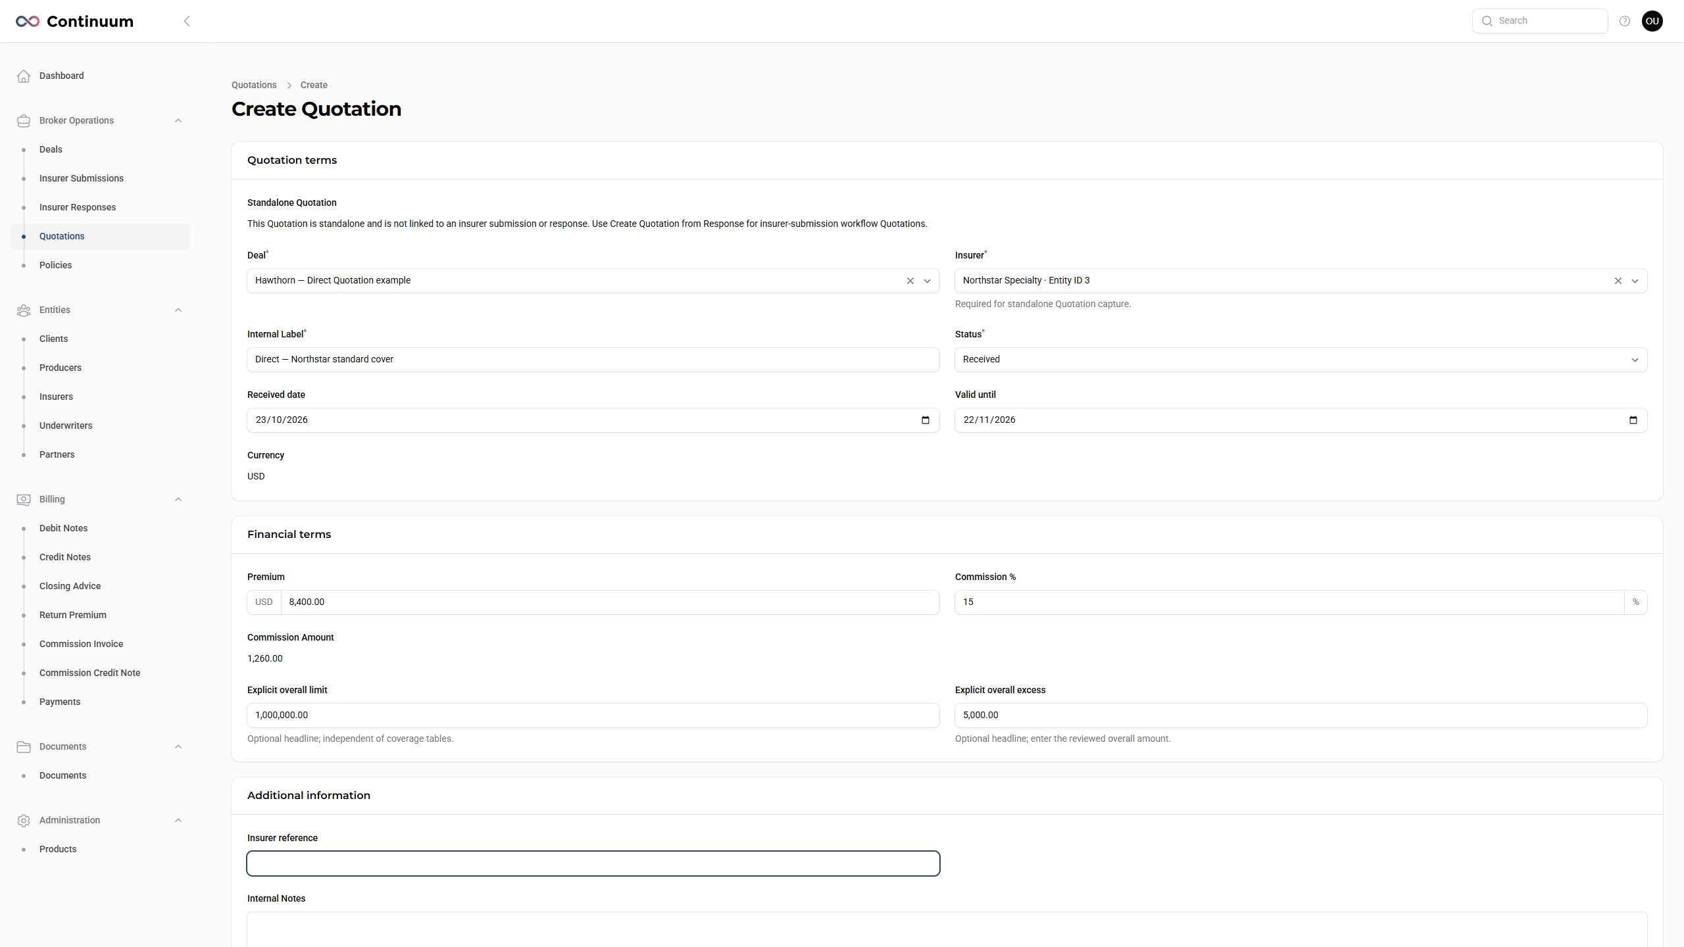Click the Documents folder icon
Viewport: 1684px width, 947px height.
click(x=24, y=746)
